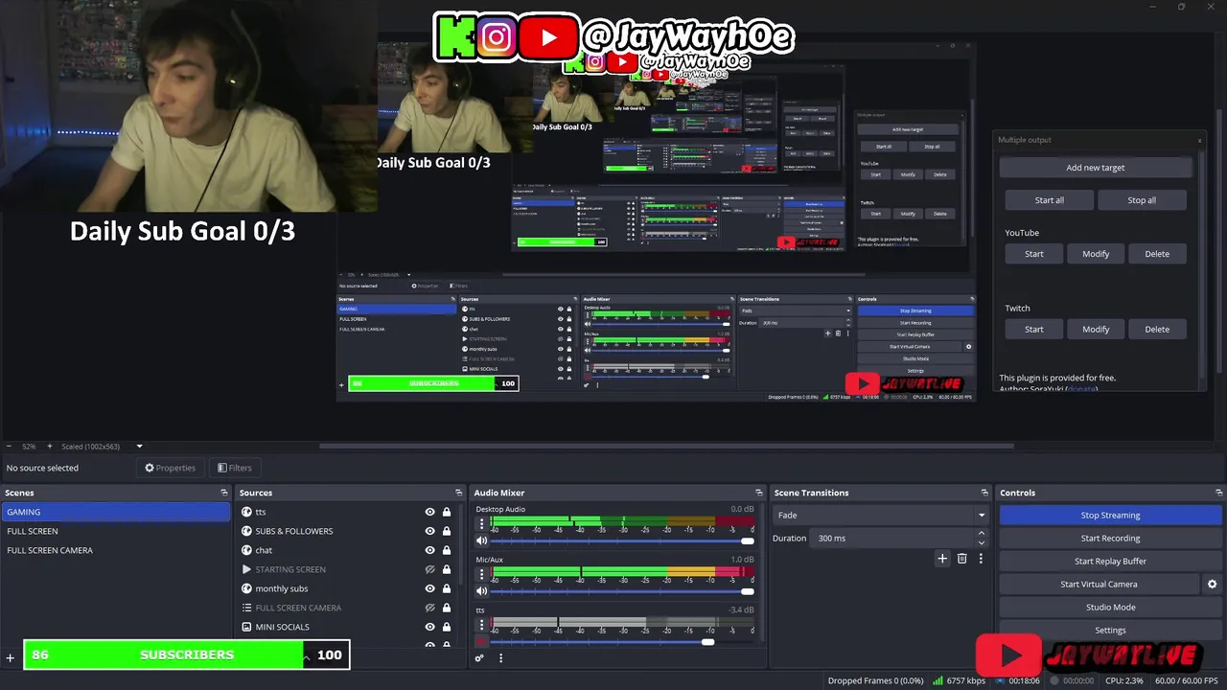The height and width of the screenshot is (690, 1227).
Task: Click Start Virtual Camera
Action: [1099, 584]
